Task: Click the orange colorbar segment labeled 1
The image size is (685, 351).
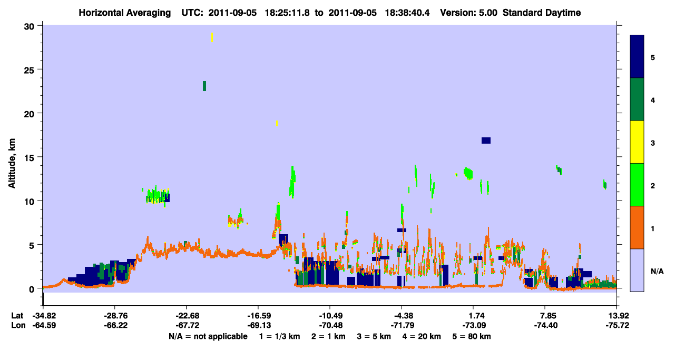Action: click(637, 227)
